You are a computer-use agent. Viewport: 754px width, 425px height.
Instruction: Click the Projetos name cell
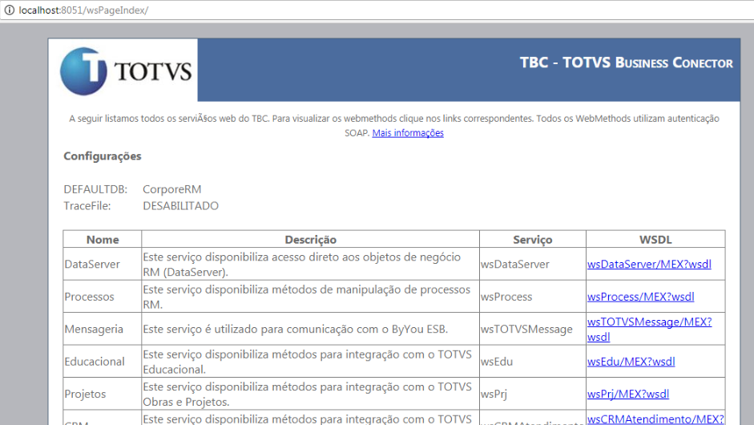click(x=103, y=395)
